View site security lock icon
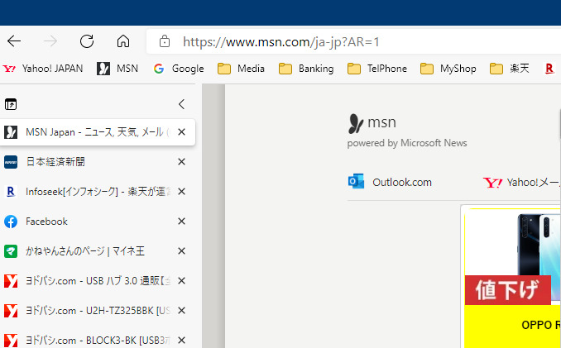 coord(165,41)
